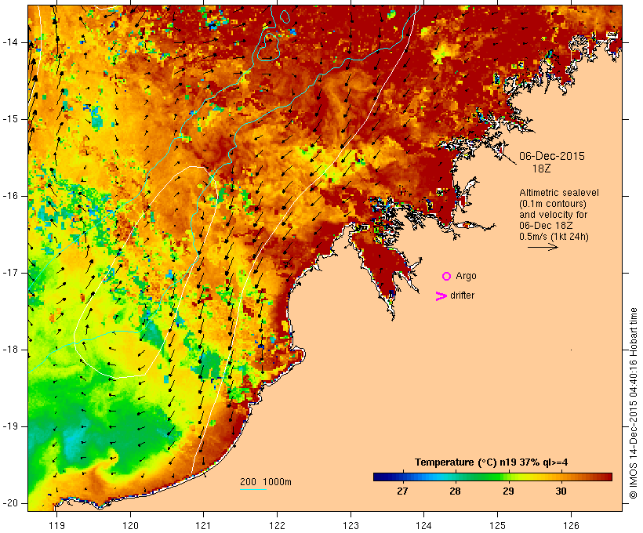This screenshot has height=533, width=643.
Task: Click the cyan 200 1000m depth line sample
Action: click(x=253, y=489)
